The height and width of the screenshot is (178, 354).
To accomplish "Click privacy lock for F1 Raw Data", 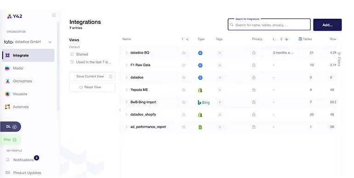I will point(254,65).
